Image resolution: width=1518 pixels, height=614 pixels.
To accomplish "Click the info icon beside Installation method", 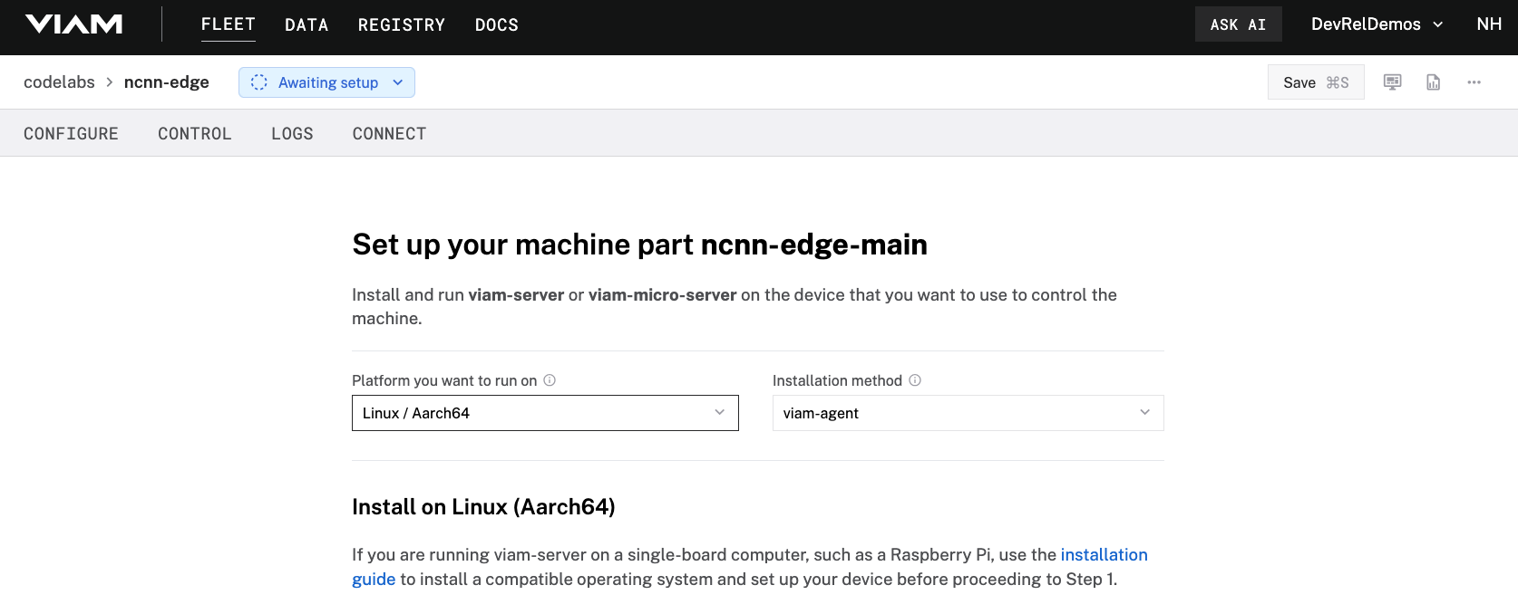I will [915, 380].
